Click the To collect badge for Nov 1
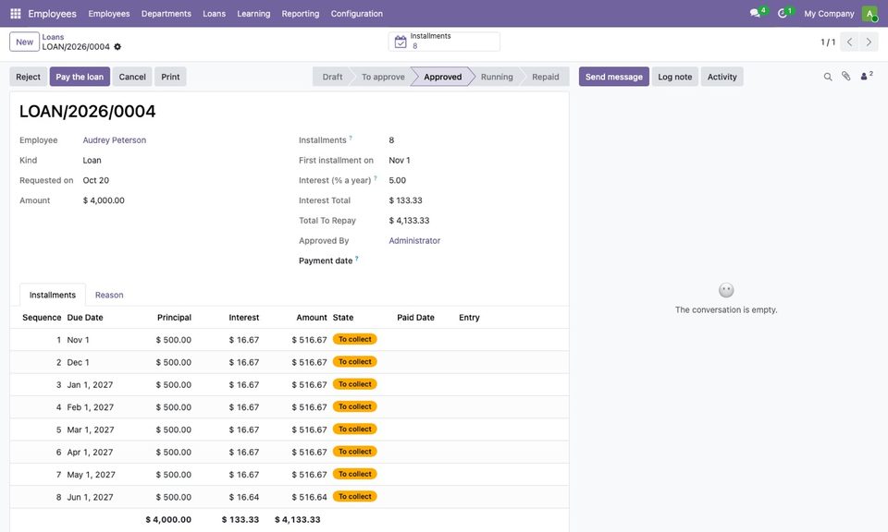Image resolution: width=888 pixels, height=532 pixels. coord(355,339)
